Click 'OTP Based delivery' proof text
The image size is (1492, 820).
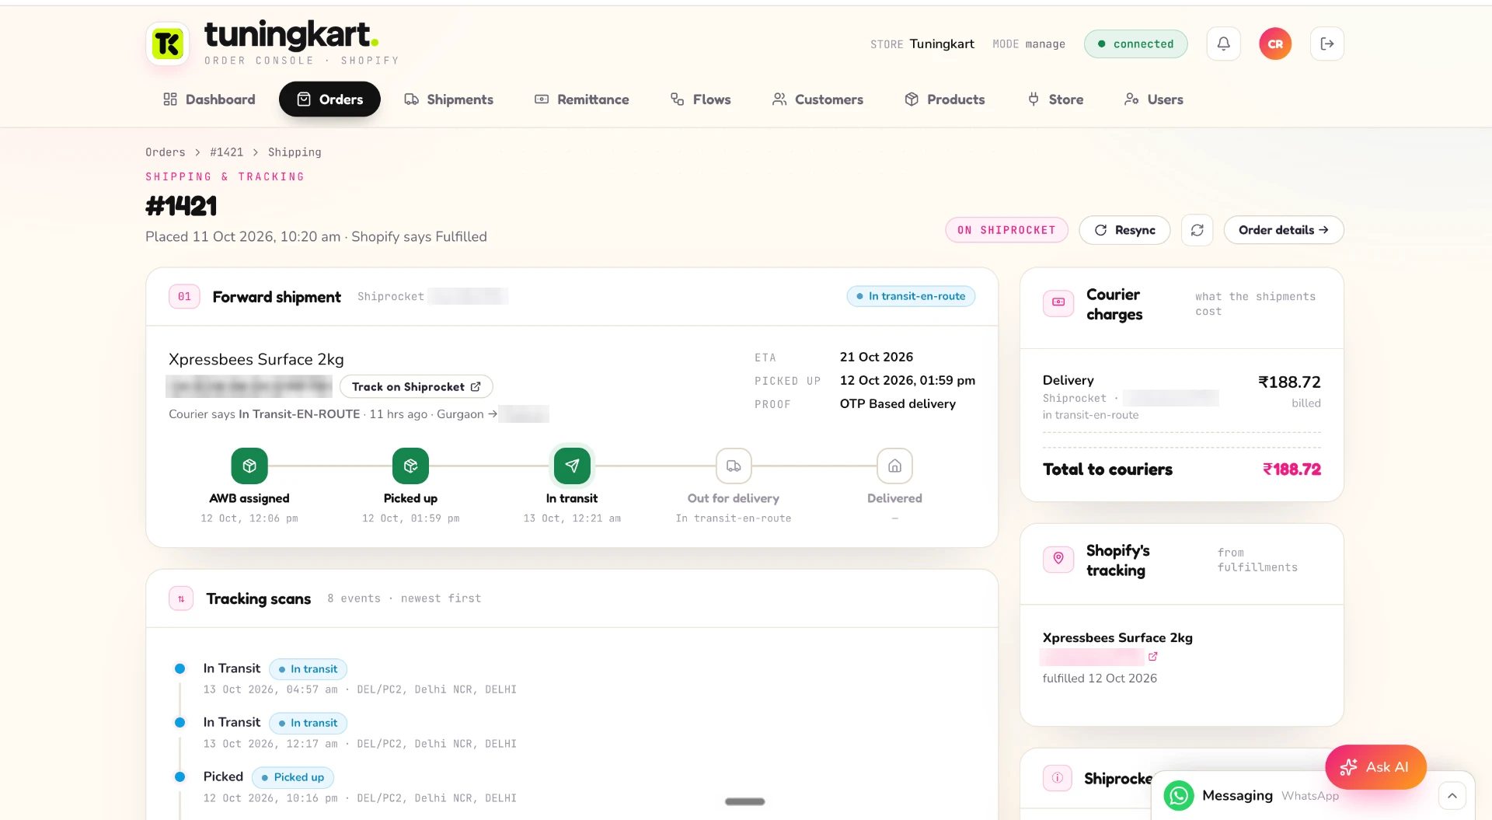[898, 403]
